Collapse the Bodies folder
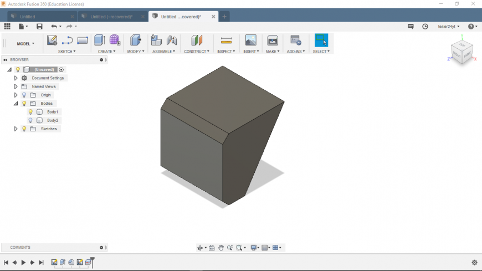This screenshot has height=271, width=482. (16, 104)
